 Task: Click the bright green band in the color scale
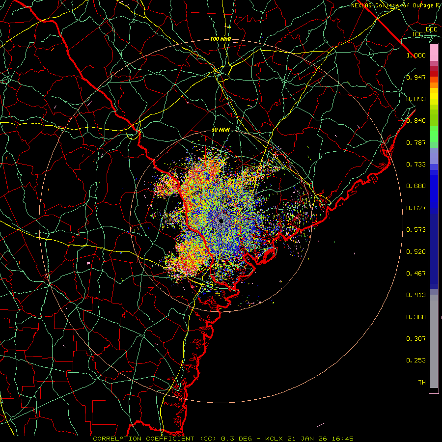pyautogui.click(x=434, y=134)
